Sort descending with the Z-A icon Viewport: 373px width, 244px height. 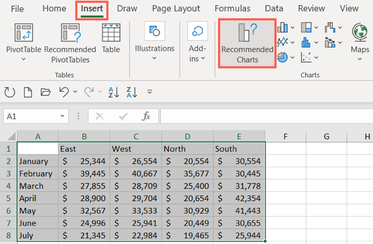(x=131, y=92)
